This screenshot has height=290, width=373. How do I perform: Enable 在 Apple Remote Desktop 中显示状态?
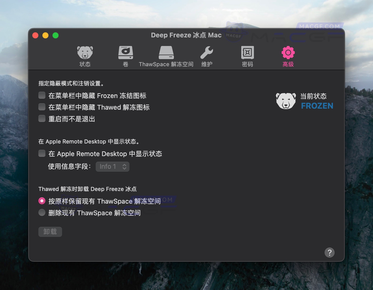click(x=42, y=153)
